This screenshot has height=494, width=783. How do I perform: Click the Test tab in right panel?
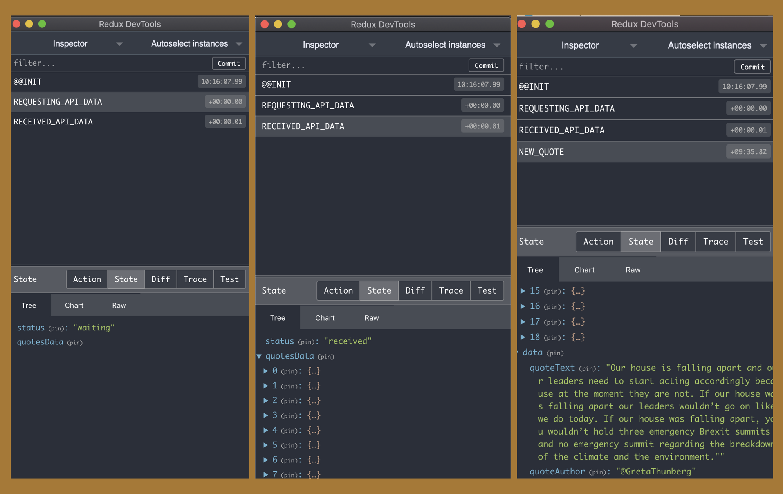[x=752, y=241]
